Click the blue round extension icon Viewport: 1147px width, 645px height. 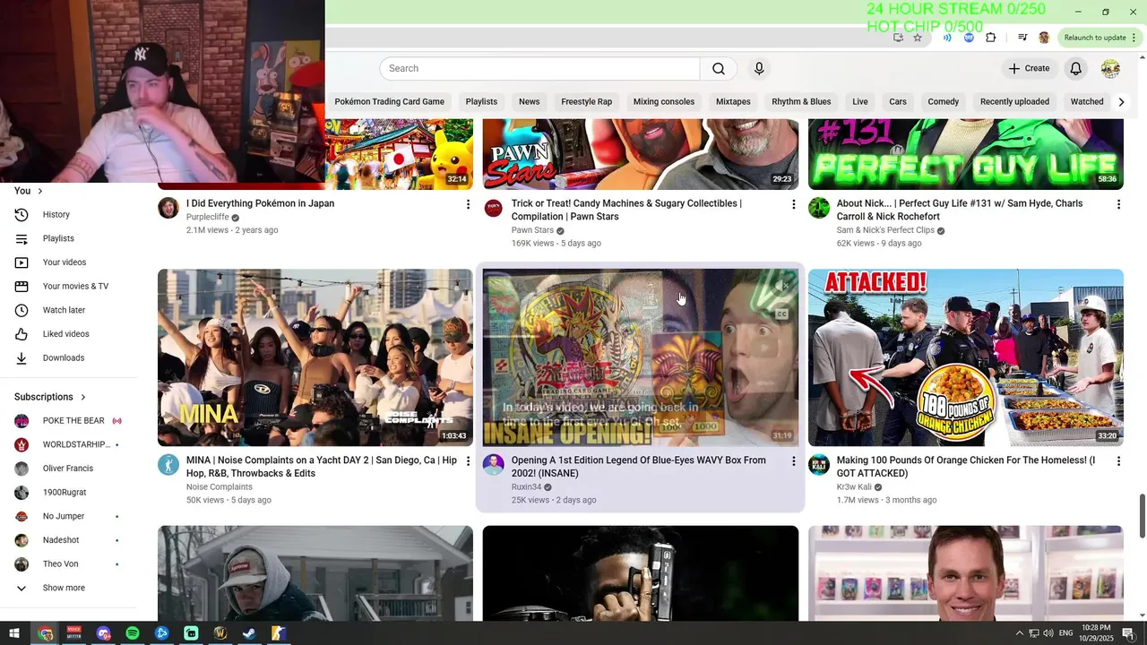click(969, 38)
